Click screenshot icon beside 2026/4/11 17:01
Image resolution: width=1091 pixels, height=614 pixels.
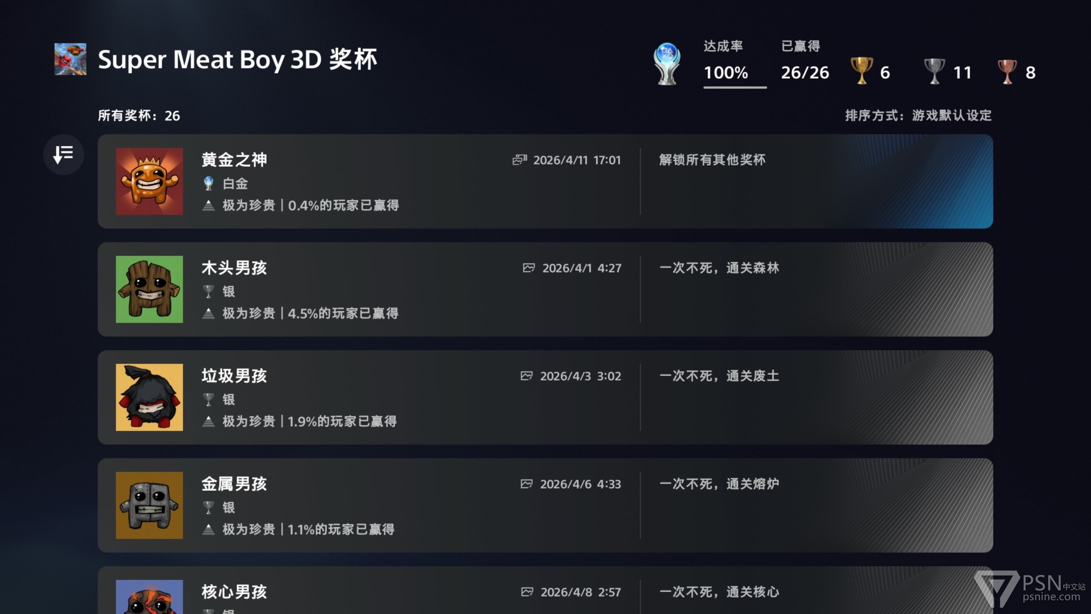coord(519,160)
